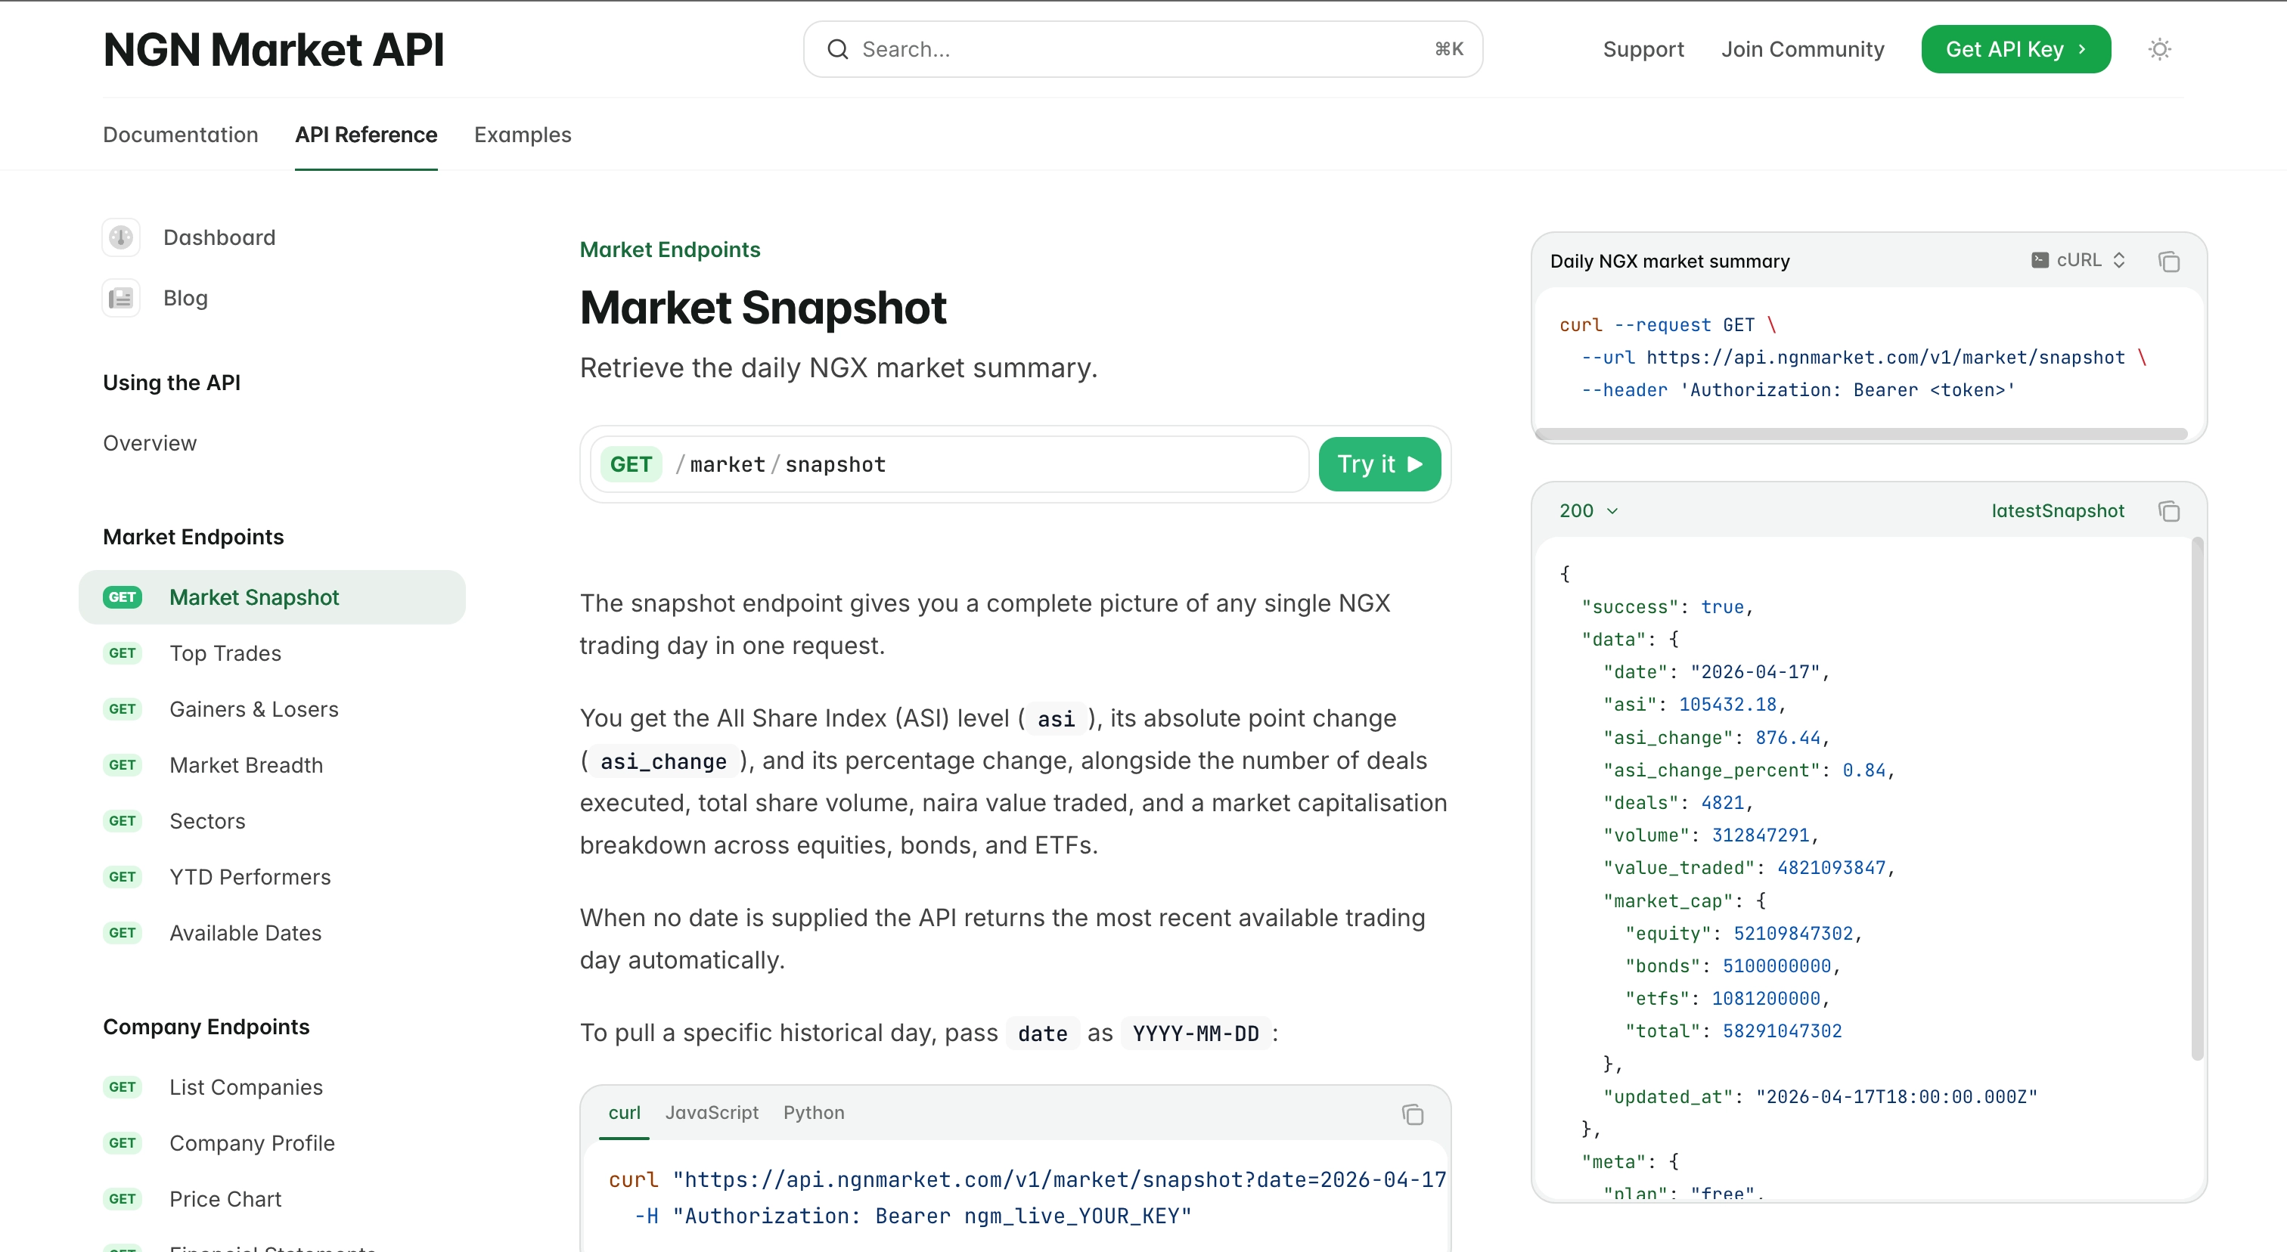Click the Get API Key button

click(x=2015, y=49)
